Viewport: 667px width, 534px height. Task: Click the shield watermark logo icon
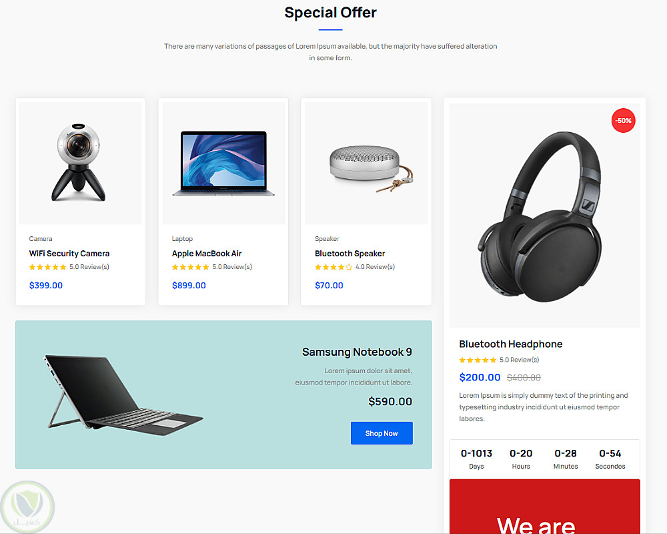[x=27, y=507]
